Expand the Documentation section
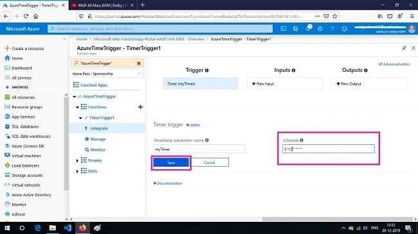This screenshot has width=418, height=234. (168, 183)
